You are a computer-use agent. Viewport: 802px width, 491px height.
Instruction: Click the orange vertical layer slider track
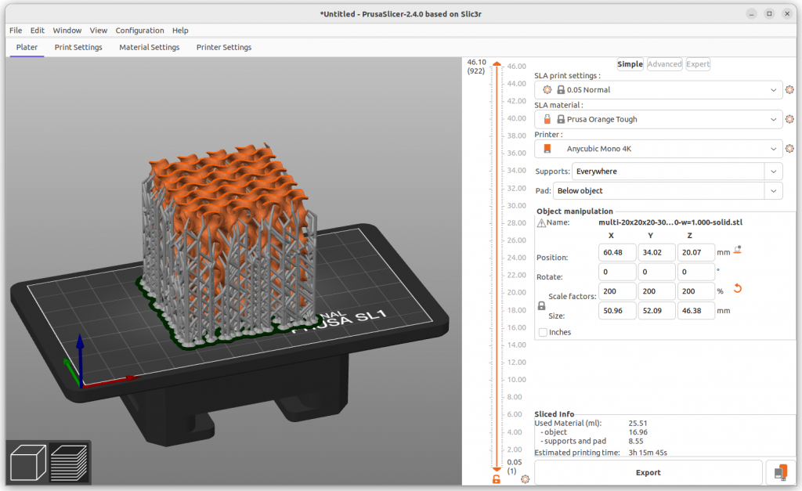(x=497, y=266)
